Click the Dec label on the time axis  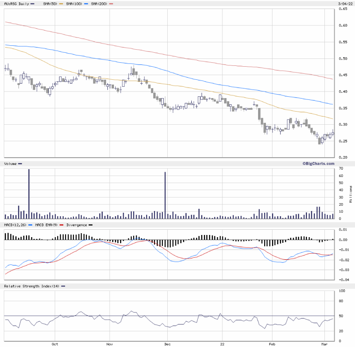(166, 344)
